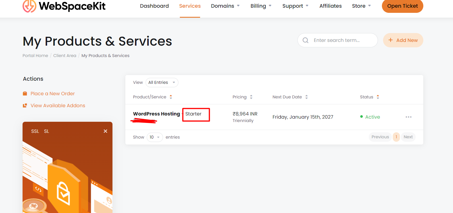Sort by Next Due Date column

[x=290, y=97]
